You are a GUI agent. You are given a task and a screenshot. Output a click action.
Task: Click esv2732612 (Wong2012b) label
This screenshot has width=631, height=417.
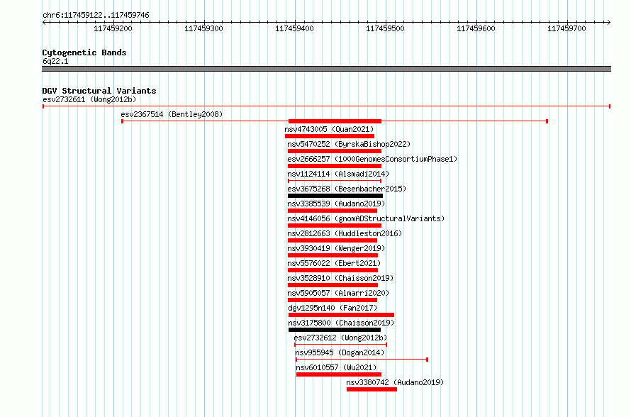click(340, 338)
